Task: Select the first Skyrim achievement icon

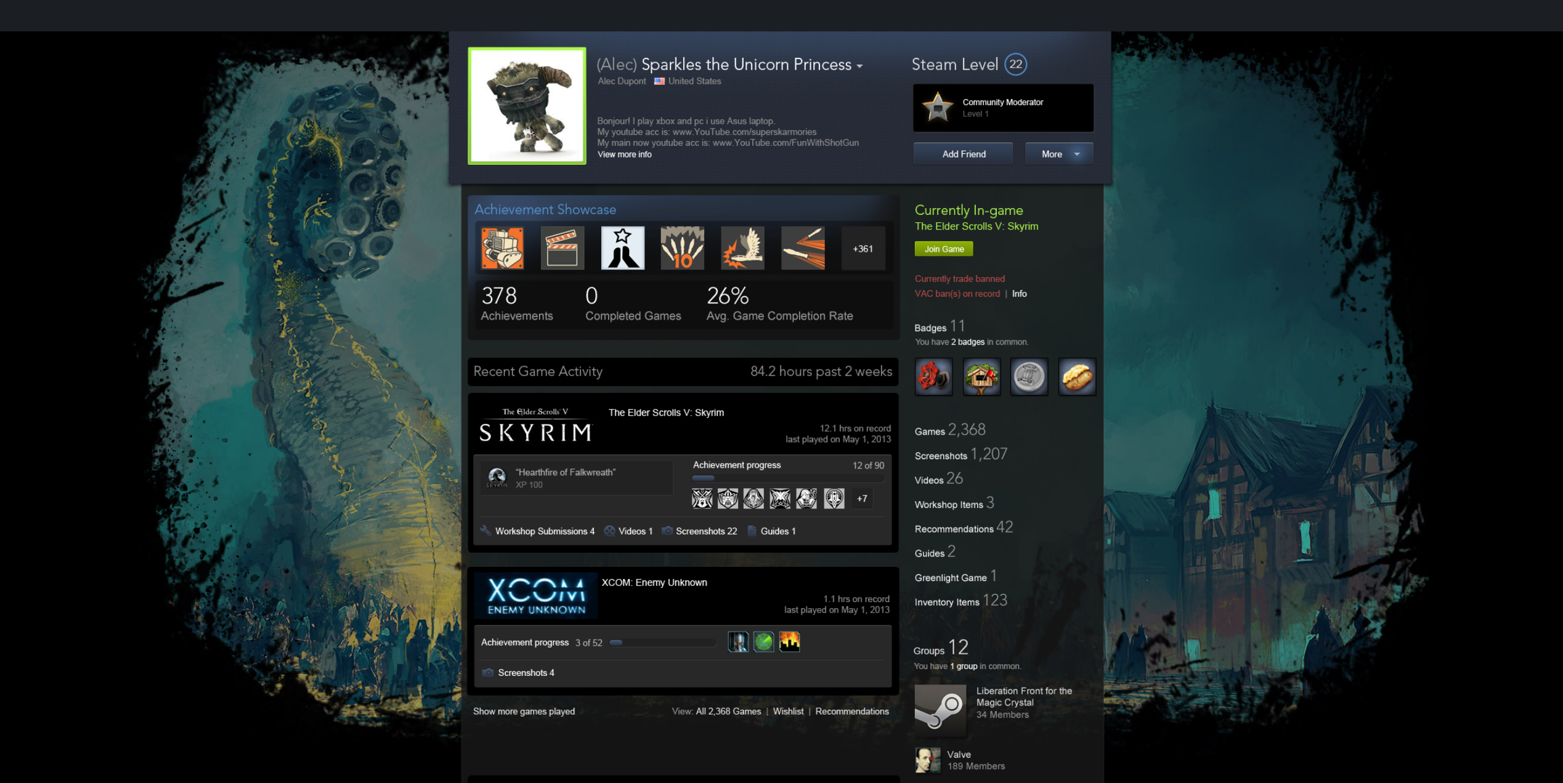Action: pos(702,499)
